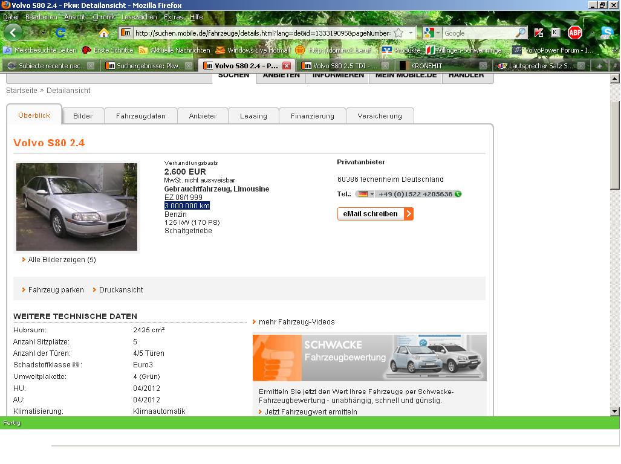The image size is (621, 464).
Task: Click the HÄNDLER navigation item
Action: [x=466, y=76]
